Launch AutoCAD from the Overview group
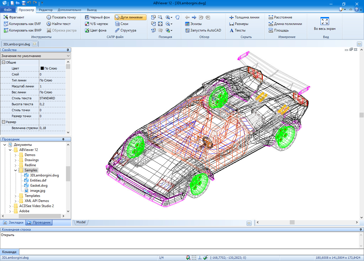The width and height of the screenshot is (364, 261). (203, 30)
